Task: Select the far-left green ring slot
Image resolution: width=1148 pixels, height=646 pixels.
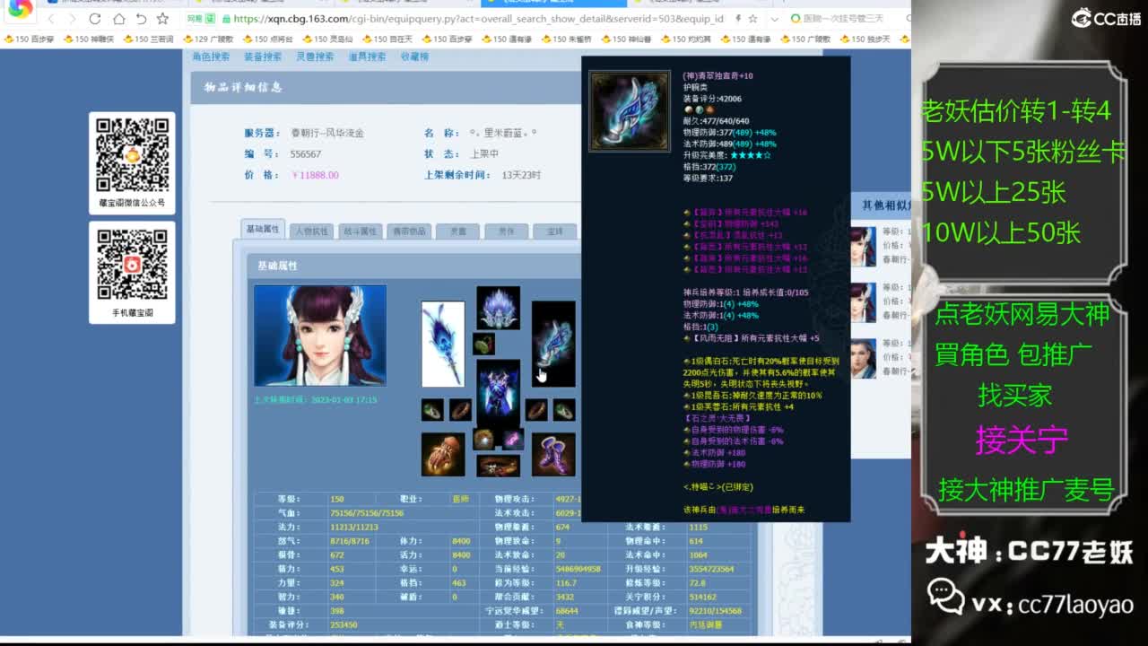Action: tap(432, 410)
